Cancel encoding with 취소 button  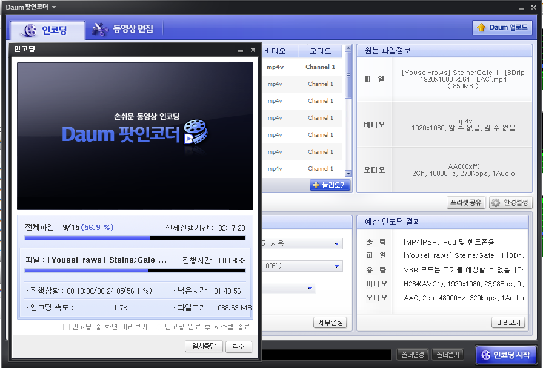coord(239,346)
